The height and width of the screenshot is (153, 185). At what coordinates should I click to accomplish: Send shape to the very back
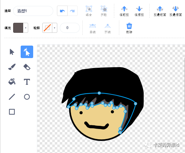coord(176,11)
